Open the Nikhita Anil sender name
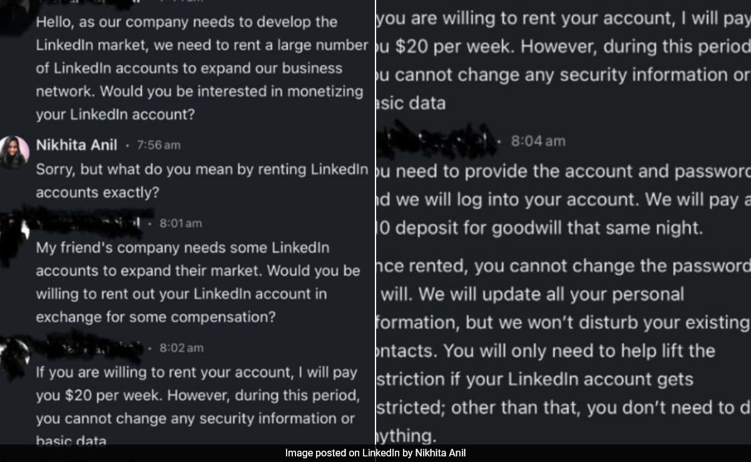The image size is (751, 462). click(x=76, y=145)
